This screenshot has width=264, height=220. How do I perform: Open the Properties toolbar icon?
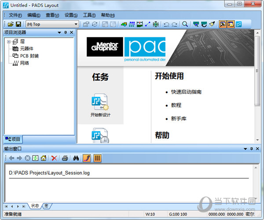[86, 24]
